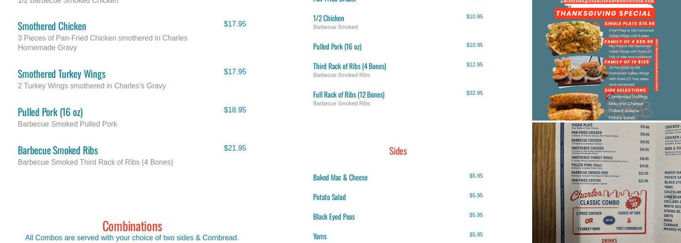Click Third Rack of Ribs (4 Bones)
The height and width of the screenshot is (243, 681).
(x=349, y=66)
